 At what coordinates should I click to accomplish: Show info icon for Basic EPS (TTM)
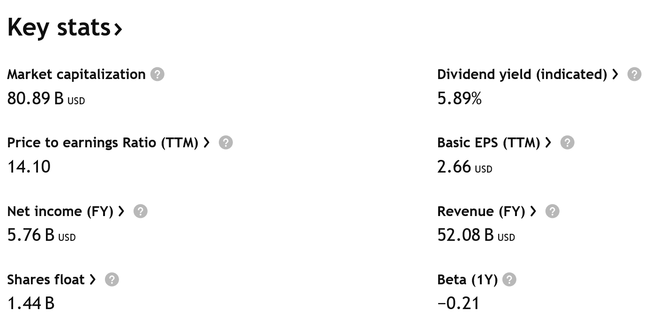[568, 143]
